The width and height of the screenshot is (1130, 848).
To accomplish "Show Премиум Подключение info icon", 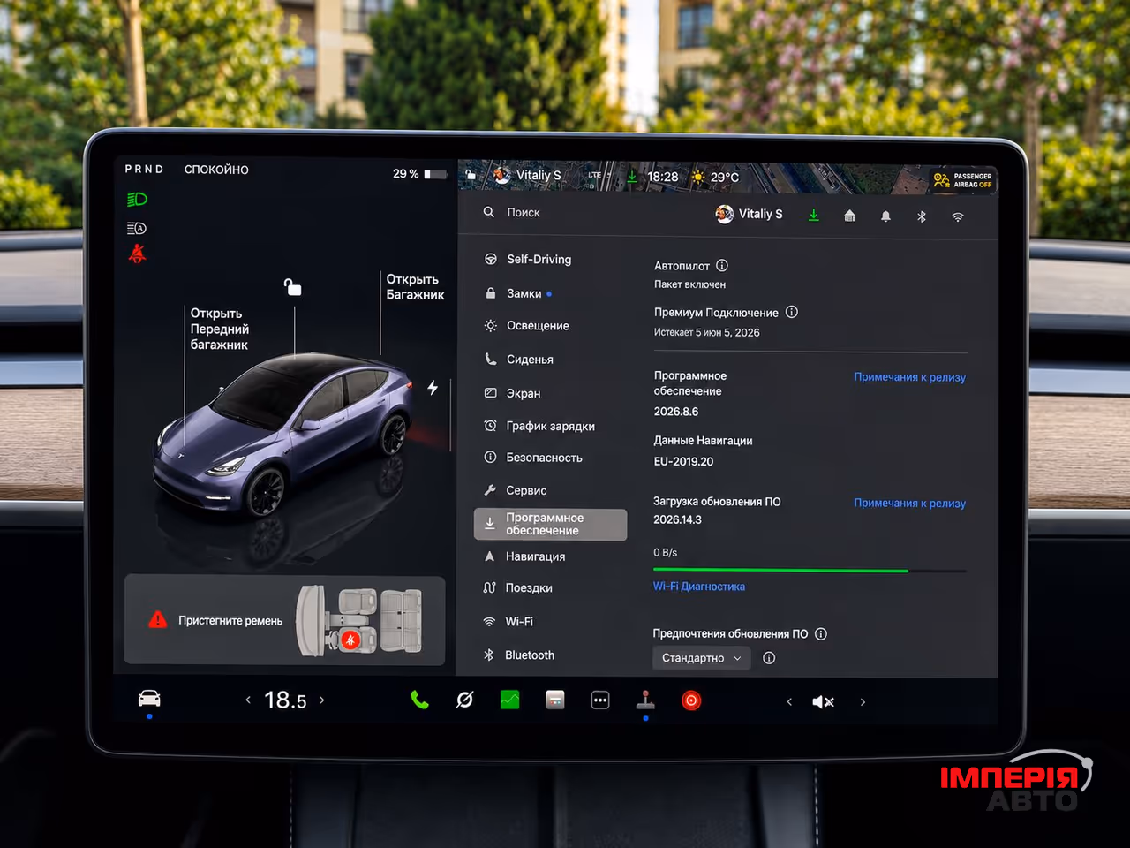I will coord(792,312).
